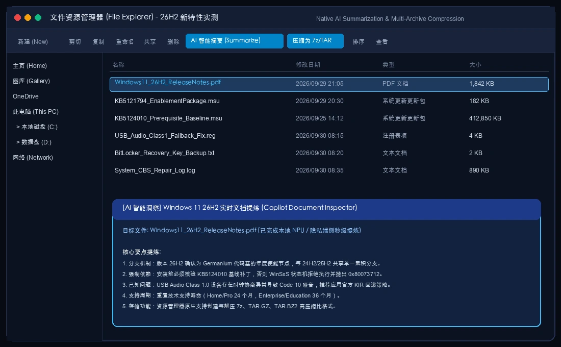Click 共享 in the toolbar
561x347 pixels.
click(150, 41)
